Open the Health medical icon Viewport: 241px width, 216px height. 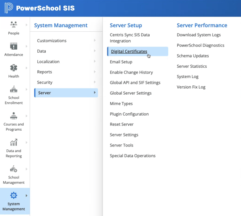[14, 68]
